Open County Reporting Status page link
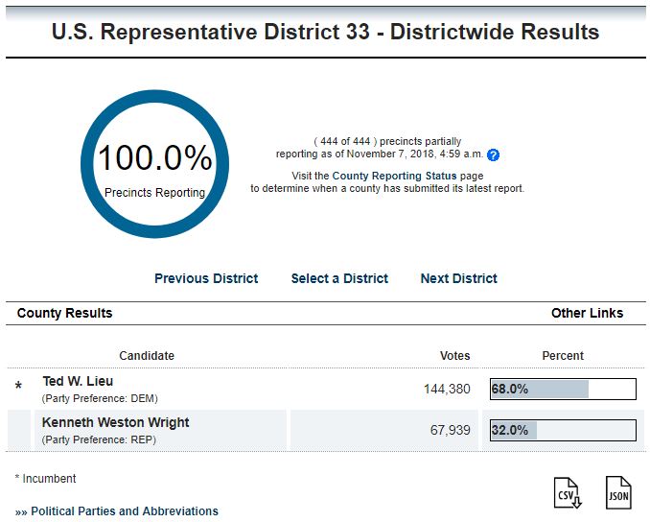Viewport: 650px width, 522px height. (394, 176)
